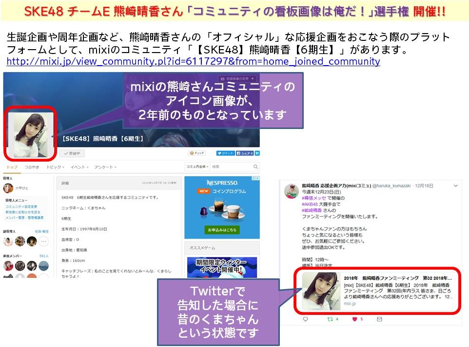Expand the トピック dropdown menu

click(x=55, y=167)
